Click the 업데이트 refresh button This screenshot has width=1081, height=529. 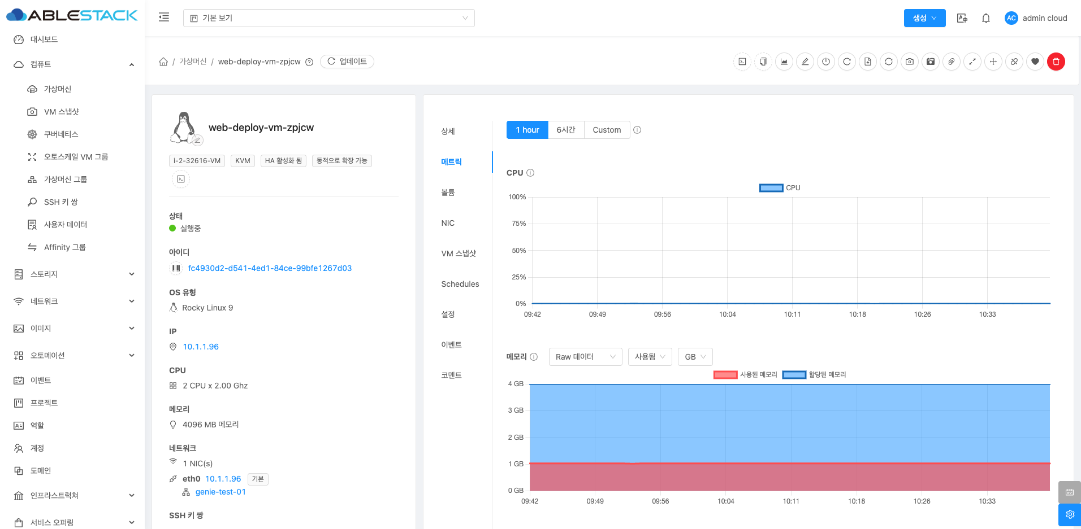(x=347, y=62)
